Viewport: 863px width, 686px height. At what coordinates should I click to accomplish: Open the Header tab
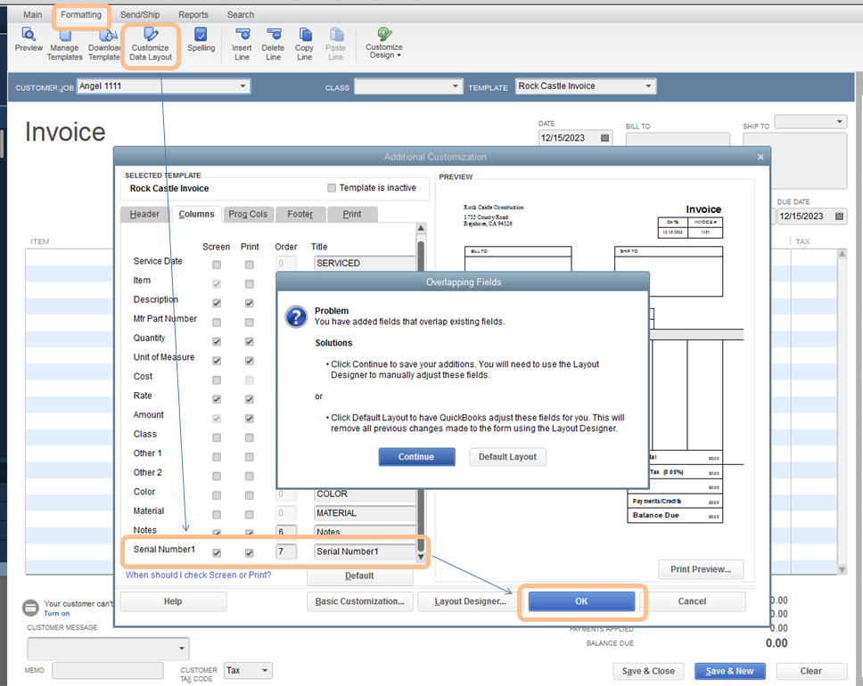[x=144, y=214]
